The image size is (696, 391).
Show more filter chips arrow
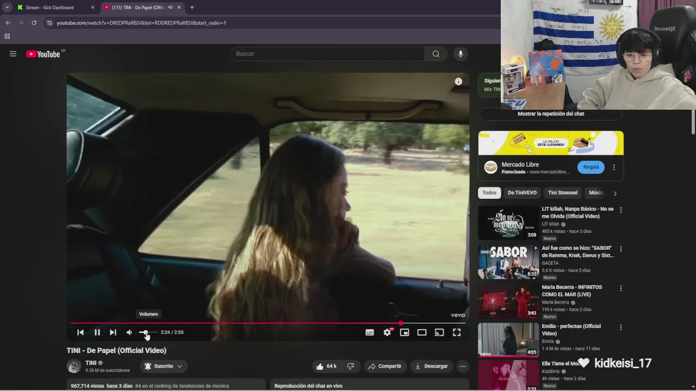[x=615, y=193]
